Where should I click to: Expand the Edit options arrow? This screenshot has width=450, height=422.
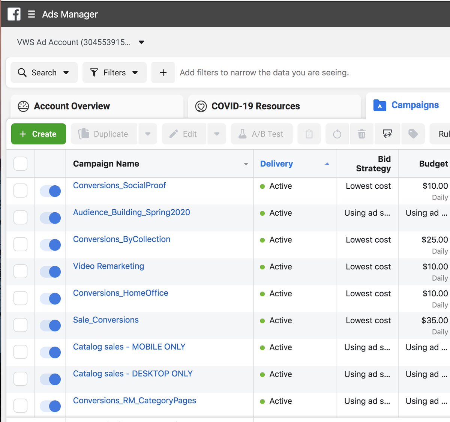tap(217, 134)
